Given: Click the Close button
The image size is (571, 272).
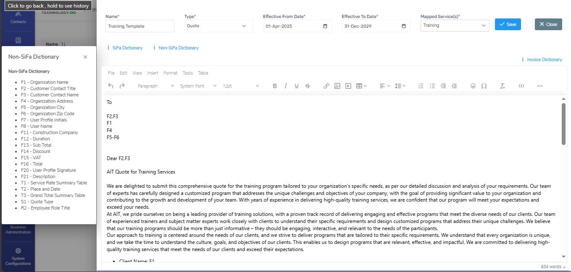Looking at the screenshot, I should [x=548, y=24].
